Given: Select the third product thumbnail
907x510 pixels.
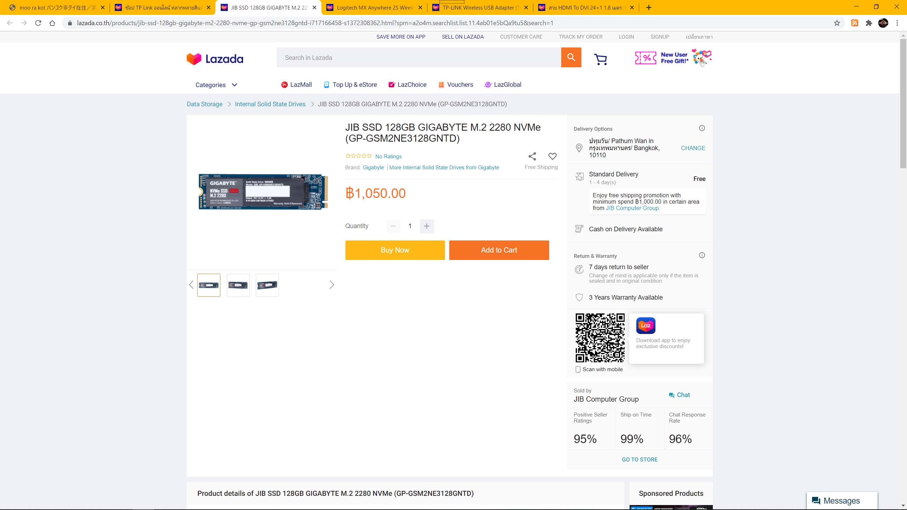Looking at the screenshot, I should point(267,285).
